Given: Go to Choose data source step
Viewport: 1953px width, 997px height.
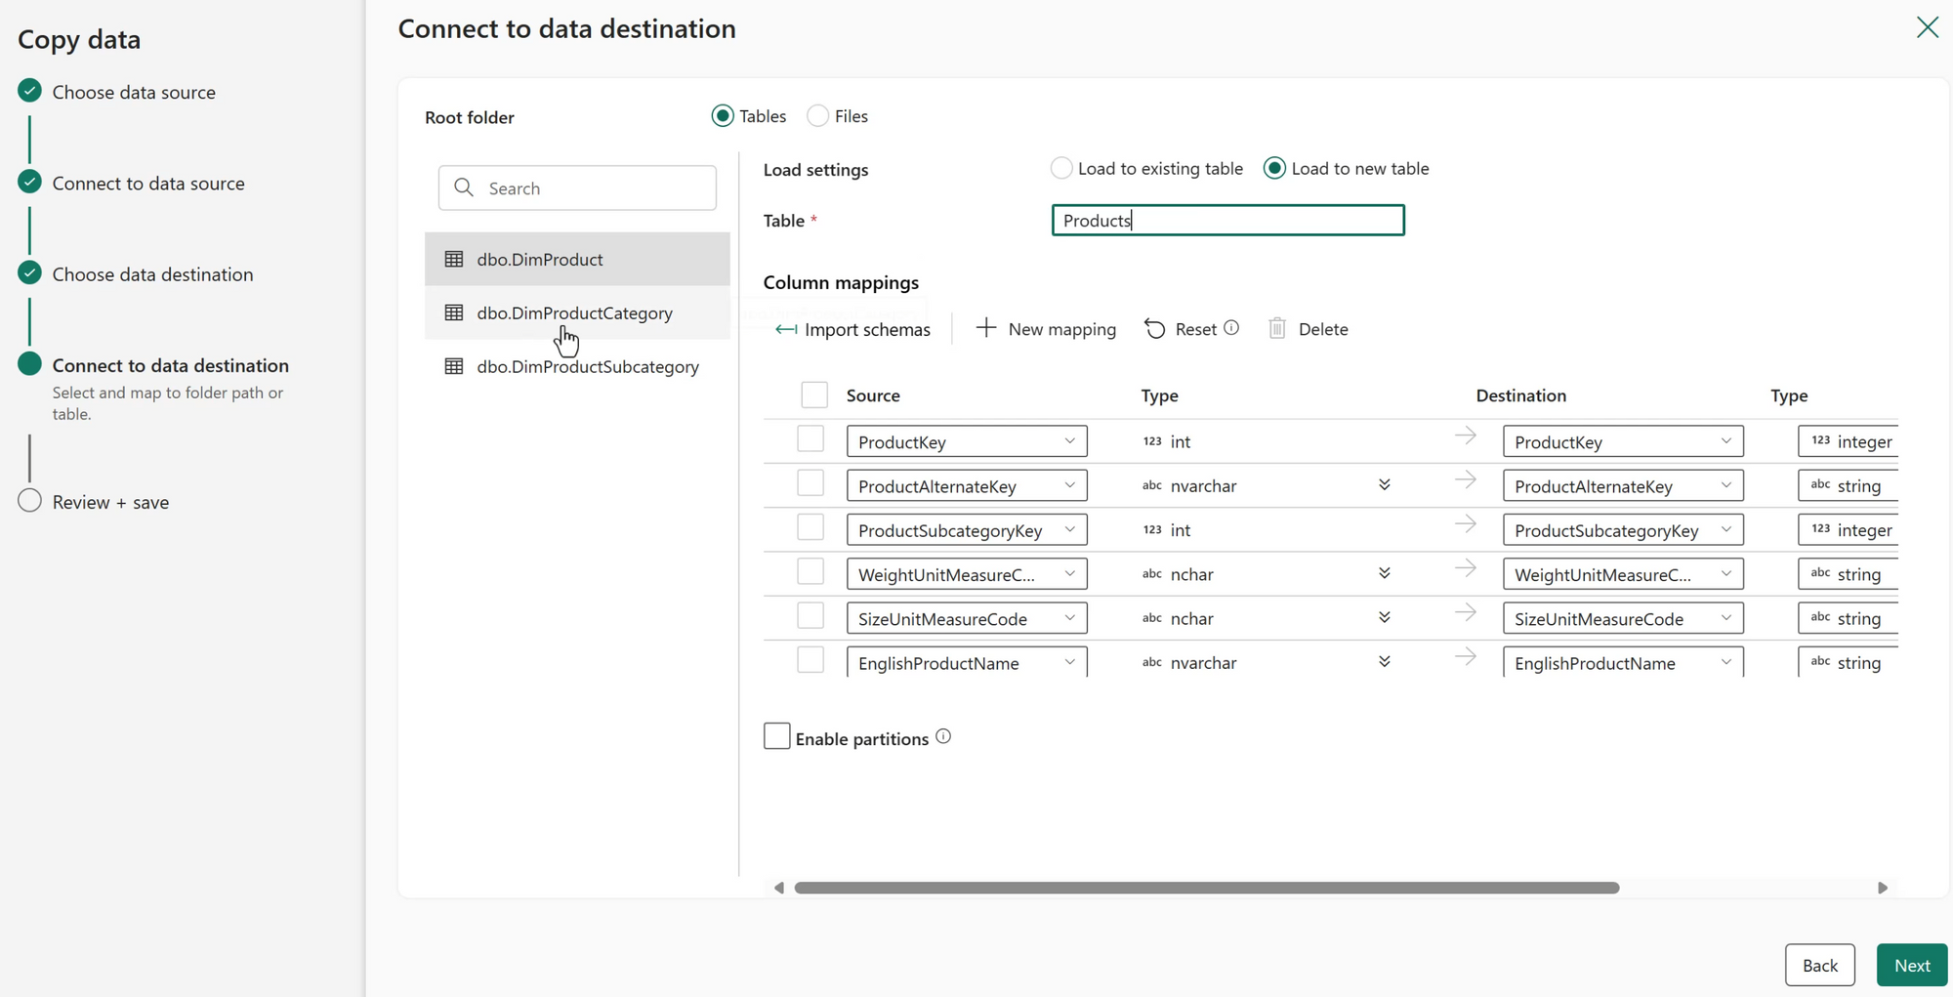Looking at the screenshot, I should pyautogui.click(x=134, y=92).
